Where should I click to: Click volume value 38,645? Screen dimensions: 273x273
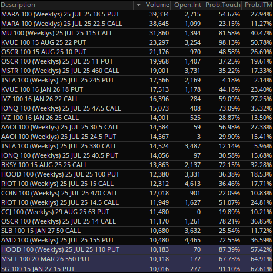tap(159, 24)
